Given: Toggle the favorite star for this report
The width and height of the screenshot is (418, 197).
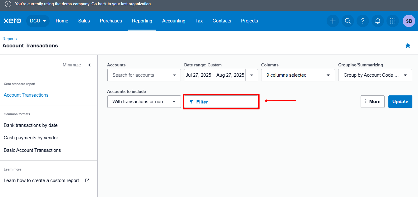Looking at the screenshot, I should [408, 46].
